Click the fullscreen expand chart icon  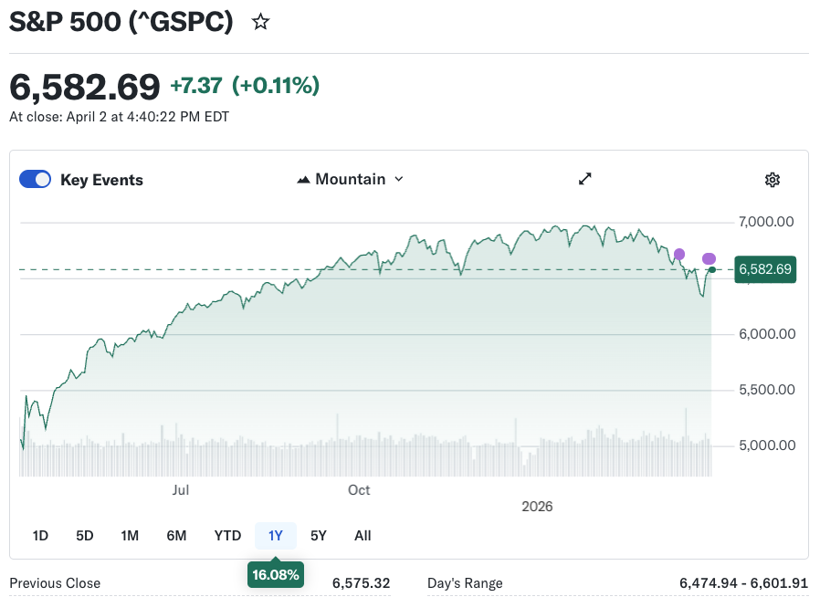click(585, 179)
